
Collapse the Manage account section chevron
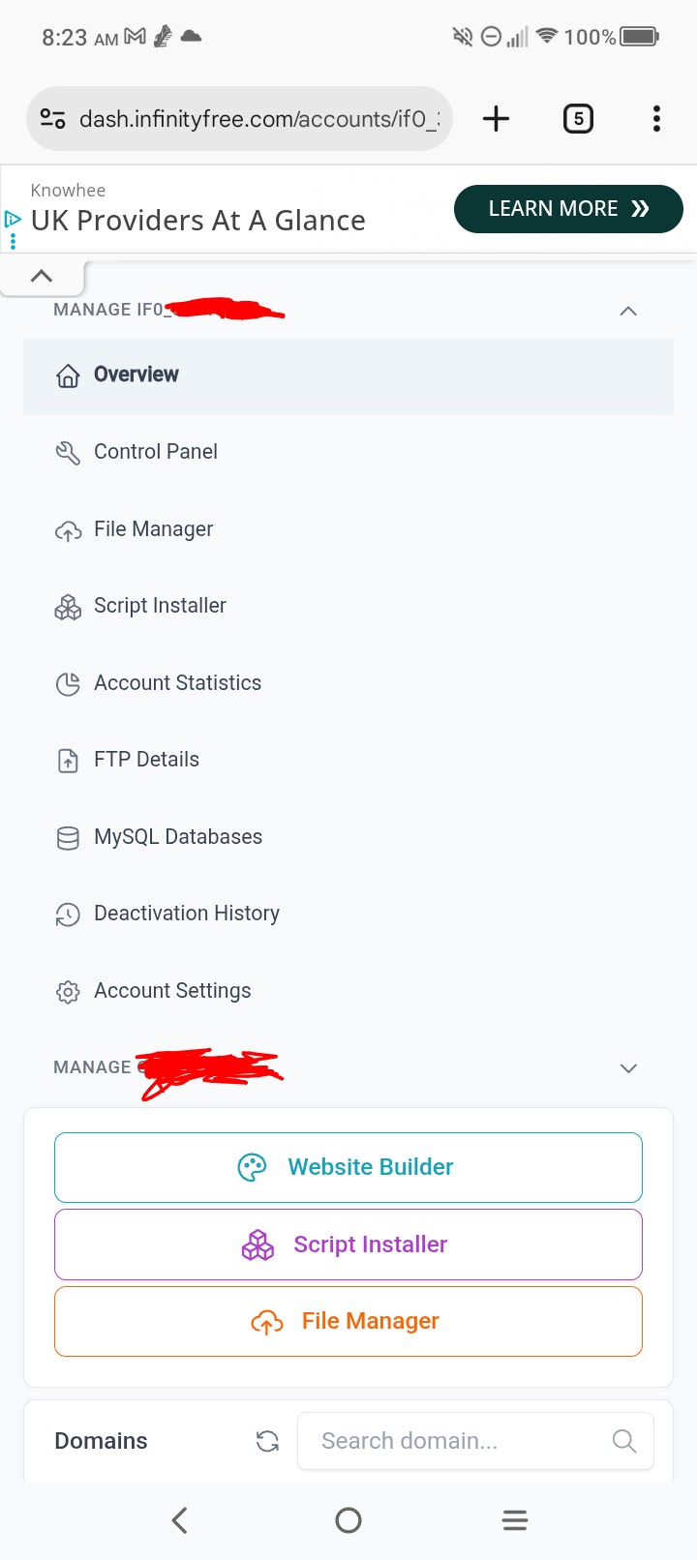click(628, 311)
